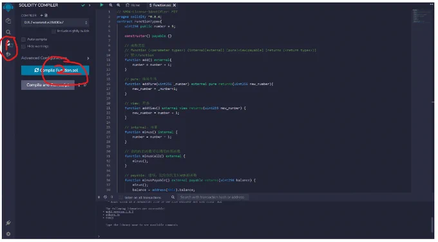Click the chevron beside the Solidity Compiler title
Viewport: 438px width, 242px height.
(x=90, y=5)
